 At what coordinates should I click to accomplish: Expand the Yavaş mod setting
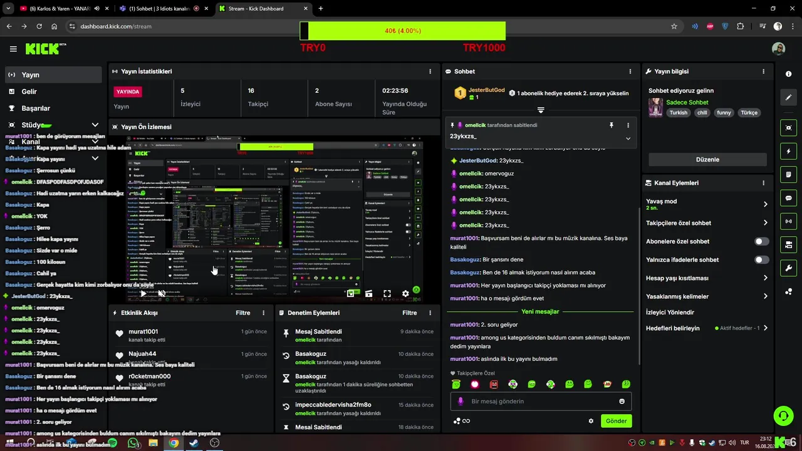point(765,204)
